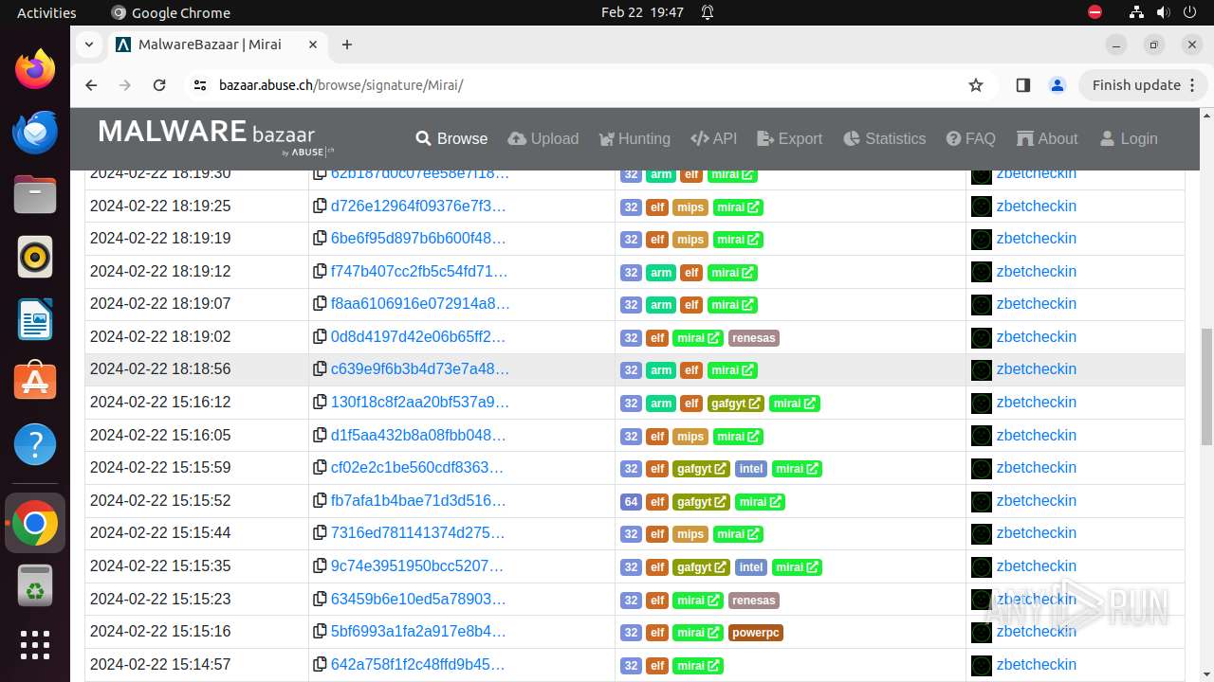The height and width of the screenshot is (682, 1214).
Task: Copy hash 9c74e3951950bcc5207 to clipboard
Action: pos(320,566)
